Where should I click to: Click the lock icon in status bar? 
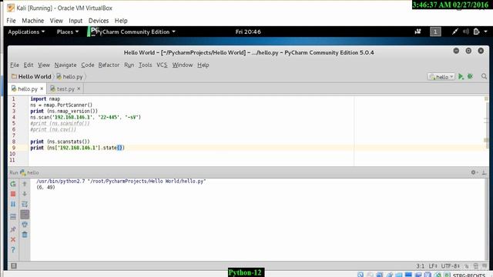click(x=467, y=266)
